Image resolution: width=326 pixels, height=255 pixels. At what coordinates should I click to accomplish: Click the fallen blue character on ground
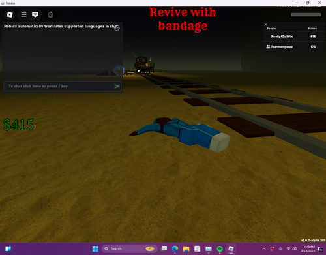180,134
